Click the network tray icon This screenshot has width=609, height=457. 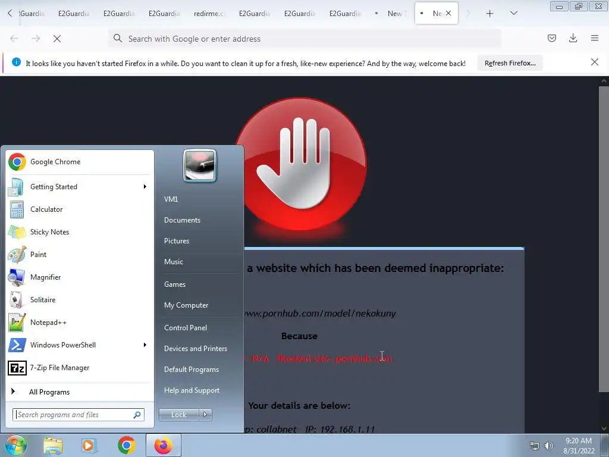(535, 446)
